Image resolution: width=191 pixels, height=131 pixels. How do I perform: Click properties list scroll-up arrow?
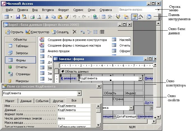(x=98, y=106)
